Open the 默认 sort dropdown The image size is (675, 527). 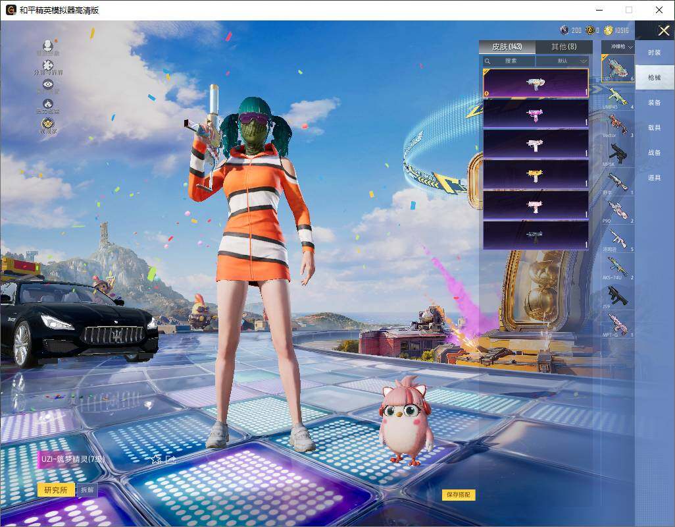pos(562,61)
